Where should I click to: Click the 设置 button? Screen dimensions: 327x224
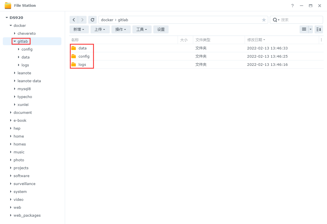(161, 29)
